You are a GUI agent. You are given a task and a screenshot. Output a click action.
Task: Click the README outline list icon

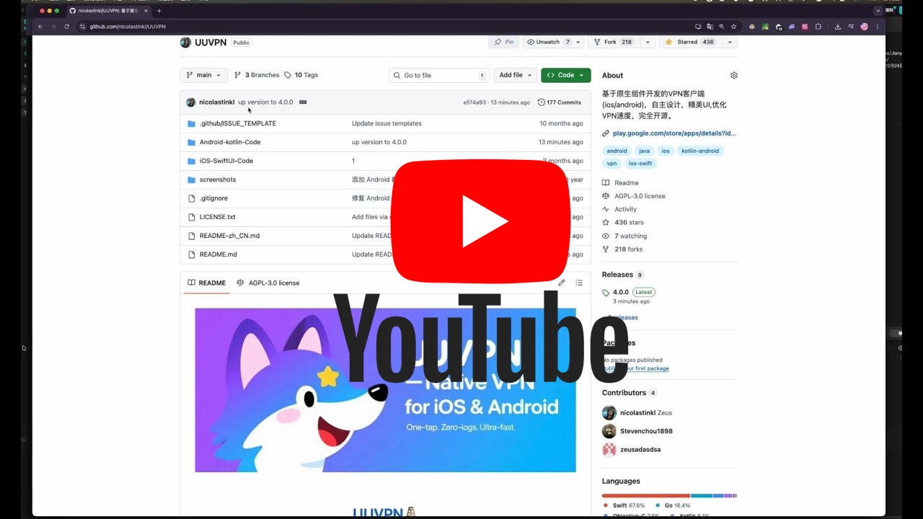click(x=579, y=283)
